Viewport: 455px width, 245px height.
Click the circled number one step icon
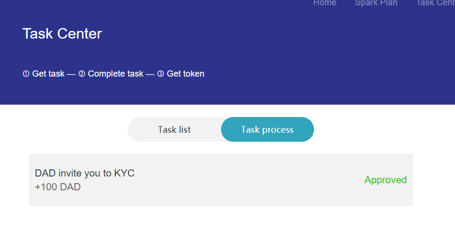click(x=26, y=74)
